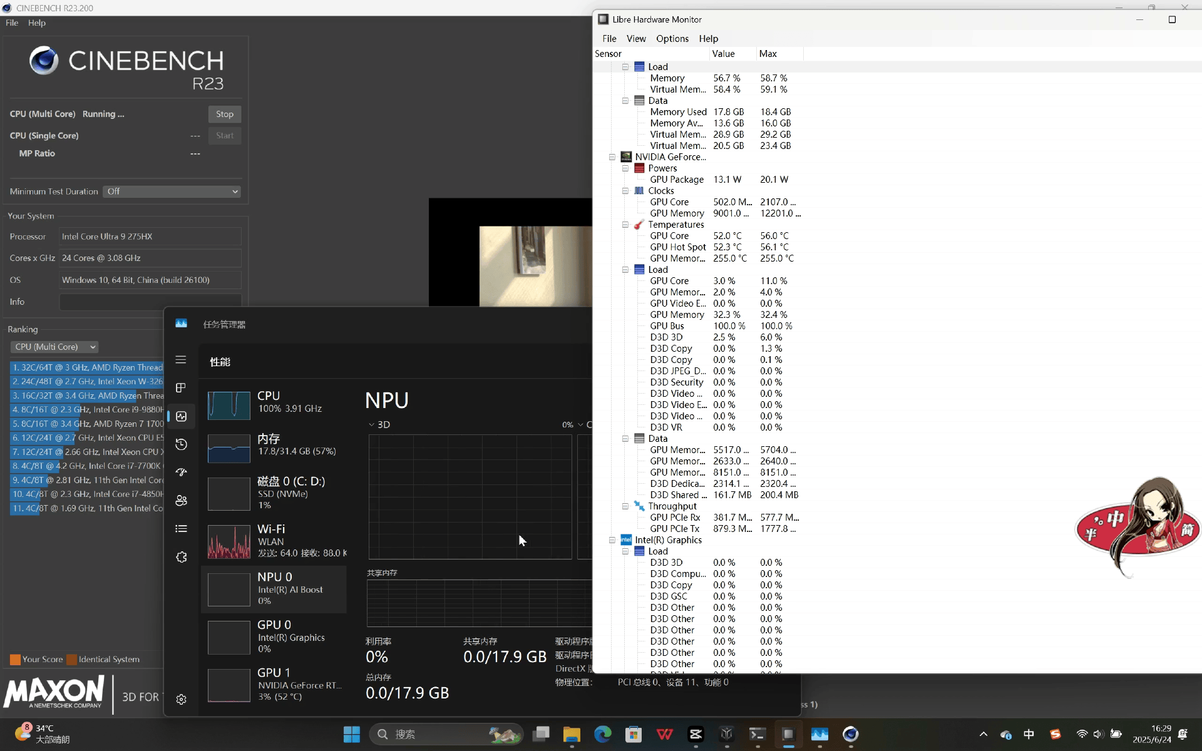The width and height of the screenshot is (1202, 751).
Task: Select memory 17.8/31.4 GB performance item
Action: tap(274, 447)
